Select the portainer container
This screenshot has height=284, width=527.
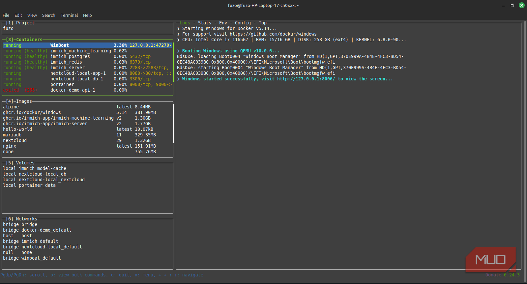tap(62, 85)
